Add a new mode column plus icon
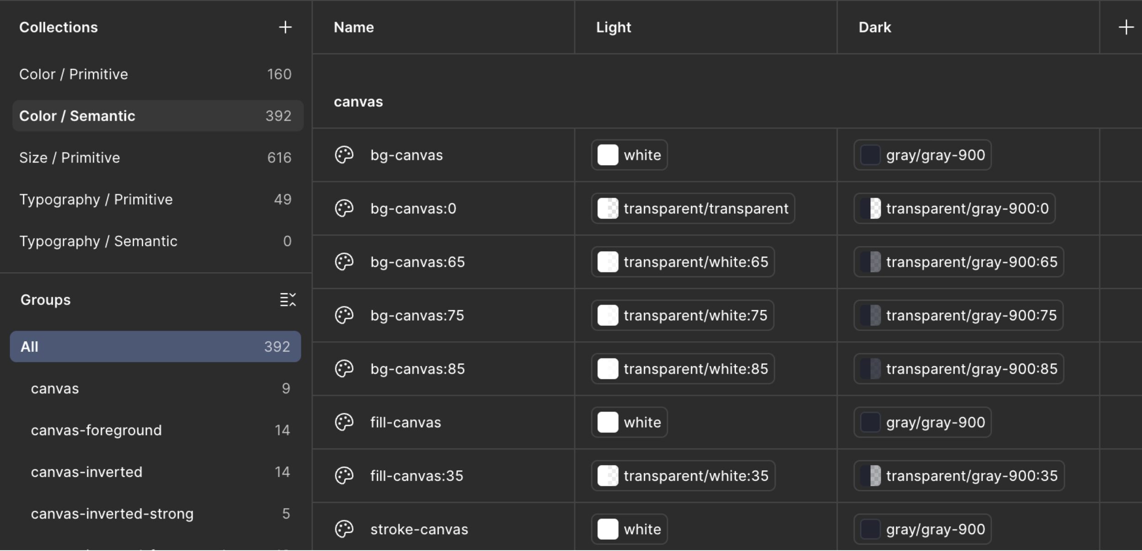This screenshot has width=1142, height=551. [x=1126, y=27]
